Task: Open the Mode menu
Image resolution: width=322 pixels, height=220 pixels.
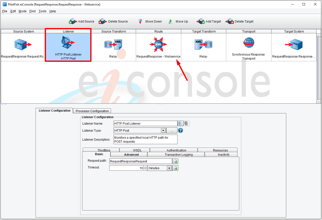Action: pyautogui.click(x=22, y=11)
